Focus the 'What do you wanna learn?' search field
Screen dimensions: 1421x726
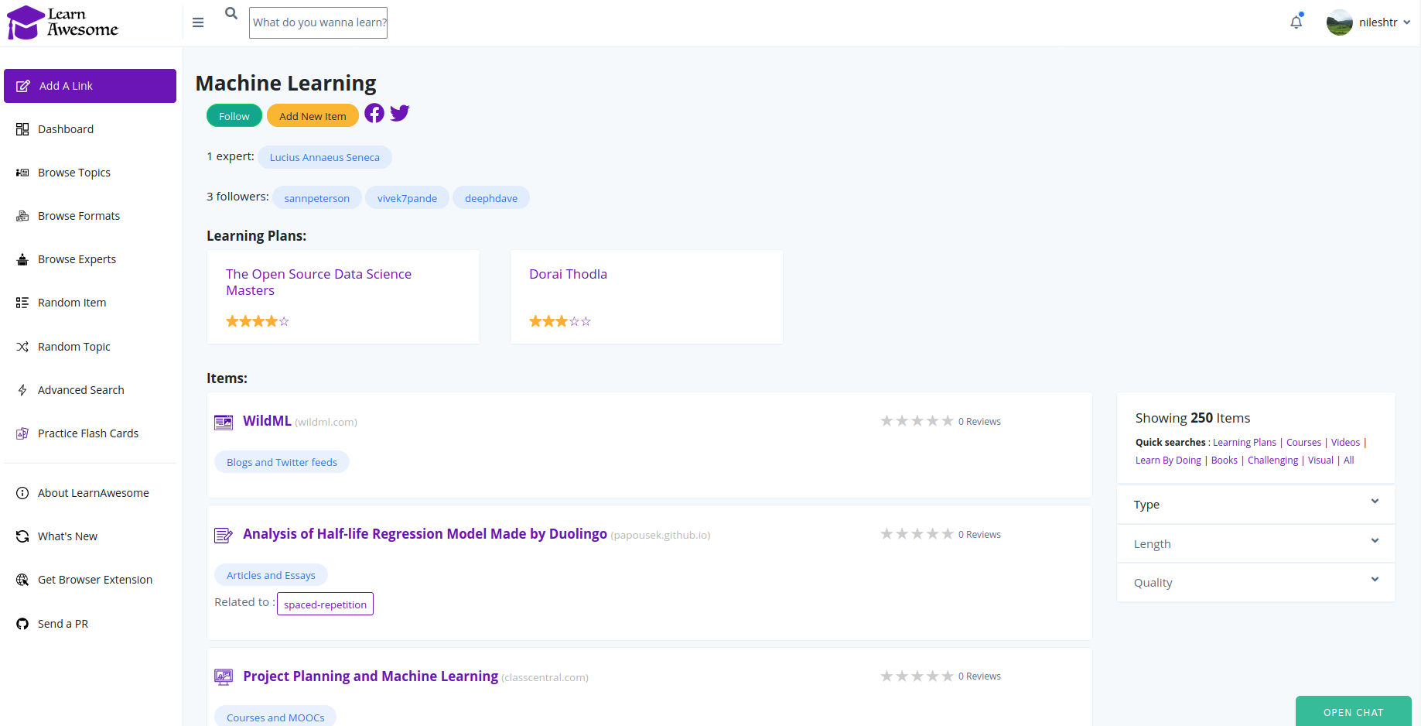click(x=318, y=22)
